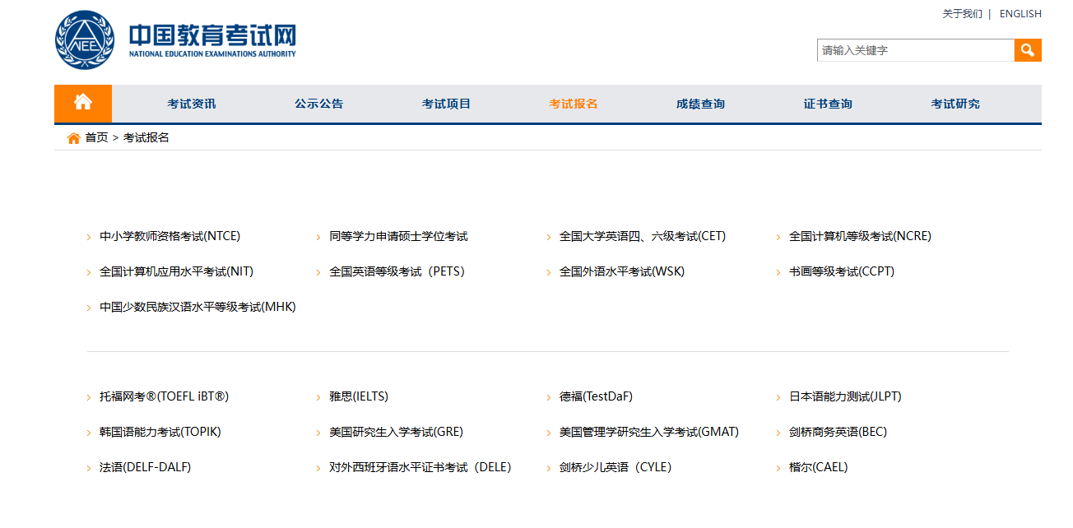1073x528 pixels.
Task: Type in the 请输入关键字 search field
Action: point(915,50)
